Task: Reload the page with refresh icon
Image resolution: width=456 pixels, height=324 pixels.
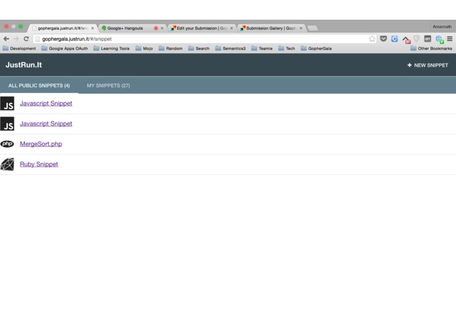Action: tap(26, 39)
